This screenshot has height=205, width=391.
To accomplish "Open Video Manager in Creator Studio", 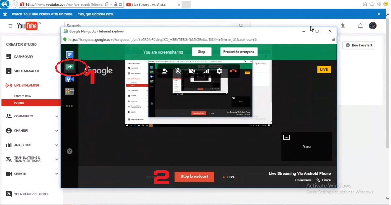I will pos(27,71).
